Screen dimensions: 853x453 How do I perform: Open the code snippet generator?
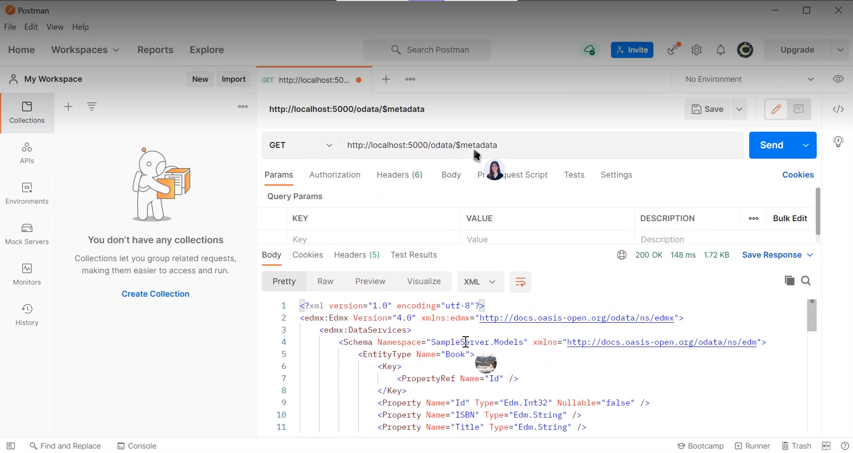click(x=838, y=109)
